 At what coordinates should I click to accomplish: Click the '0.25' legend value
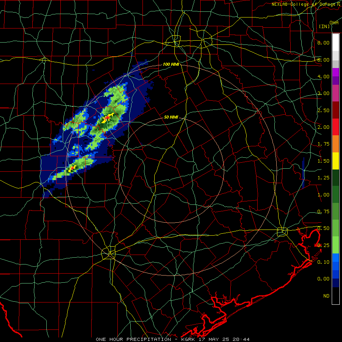(323, 245)
